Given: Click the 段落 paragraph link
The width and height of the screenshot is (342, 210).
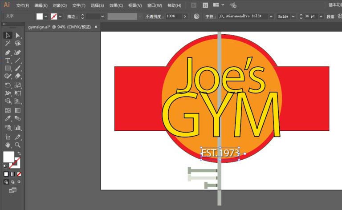Looking at the screenshot, I should pyautogui.click(x=330, y=16).
